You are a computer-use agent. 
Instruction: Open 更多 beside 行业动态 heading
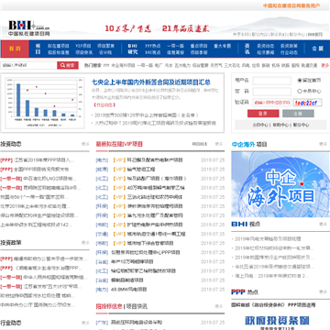click(x=85, y=323)
